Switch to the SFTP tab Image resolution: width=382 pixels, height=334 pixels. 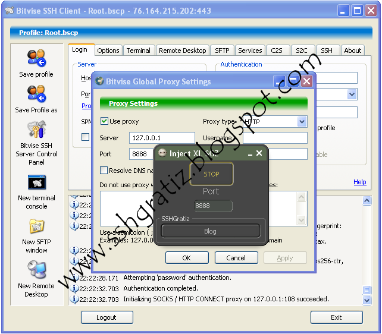222,51
